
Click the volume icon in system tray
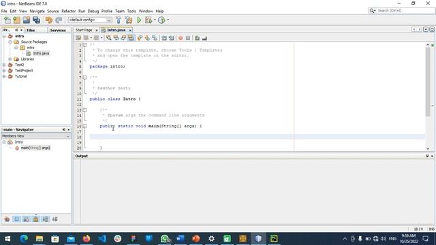tap(383, 239)
